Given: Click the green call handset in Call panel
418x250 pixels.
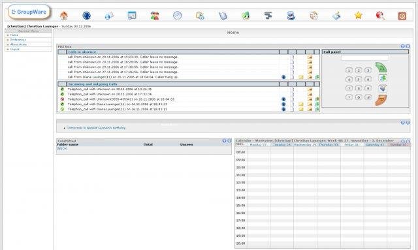Looking at the screenshot, I should pos(381,67).
